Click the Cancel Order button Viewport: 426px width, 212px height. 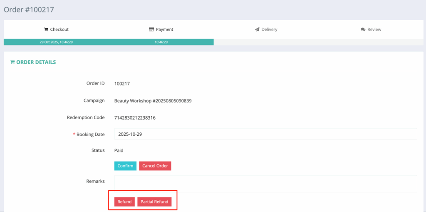tap(155, 166)
